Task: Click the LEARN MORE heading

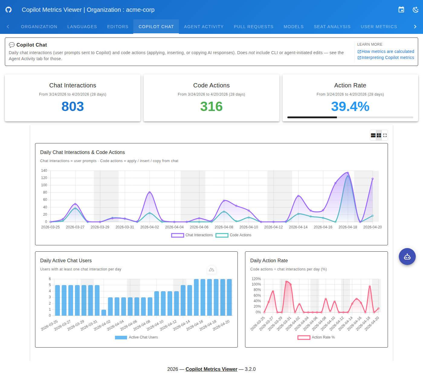Action: 370,44
